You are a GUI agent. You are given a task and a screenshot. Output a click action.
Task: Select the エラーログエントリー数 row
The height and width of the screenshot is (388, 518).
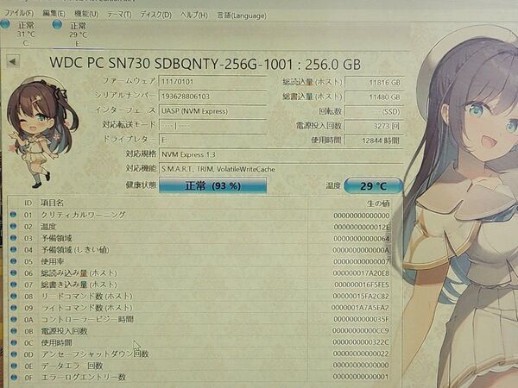coord(200,377)
